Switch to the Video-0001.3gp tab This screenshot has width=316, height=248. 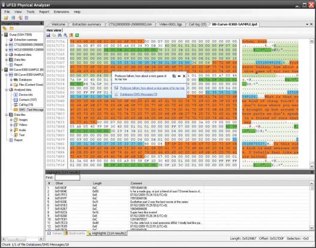[x=170, y=25]
